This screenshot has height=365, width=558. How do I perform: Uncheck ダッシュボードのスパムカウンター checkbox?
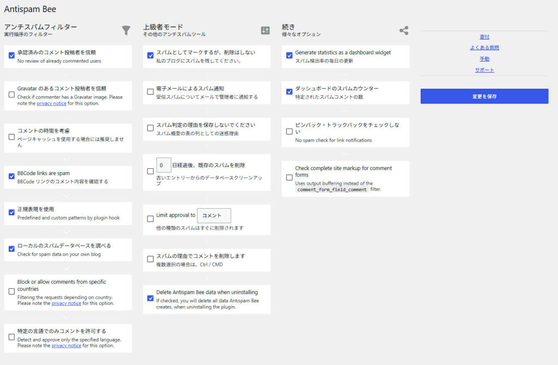click(x=289, y=92)
